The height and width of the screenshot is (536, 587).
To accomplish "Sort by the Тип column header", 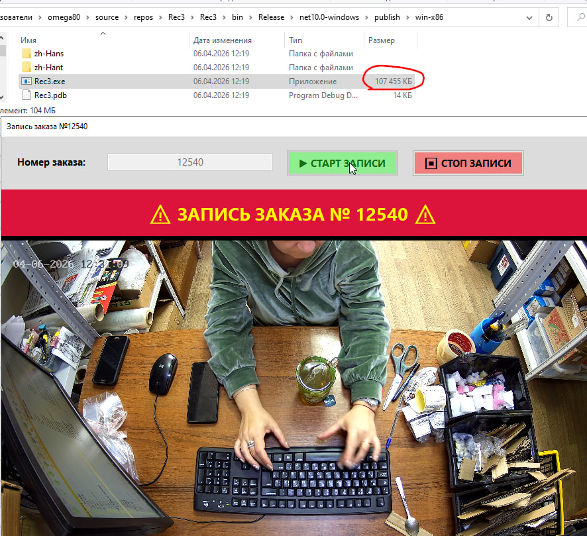I will [295, 40].
